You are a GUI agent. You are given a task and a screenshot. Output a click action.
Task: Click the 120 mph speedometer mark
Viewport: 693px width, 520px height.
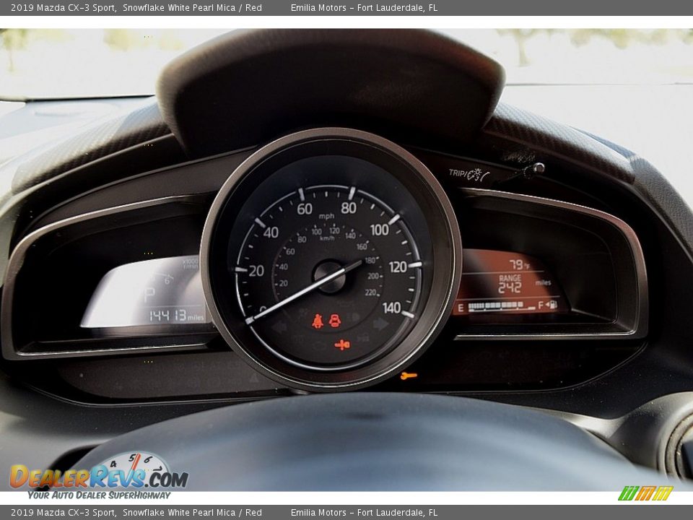coord(398,267)
